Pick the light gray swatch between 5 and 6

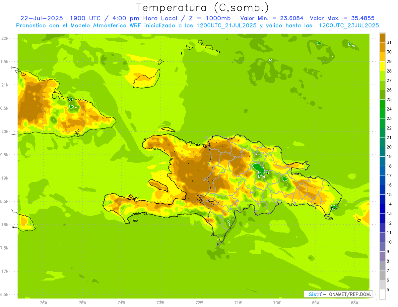click(382, 285)
